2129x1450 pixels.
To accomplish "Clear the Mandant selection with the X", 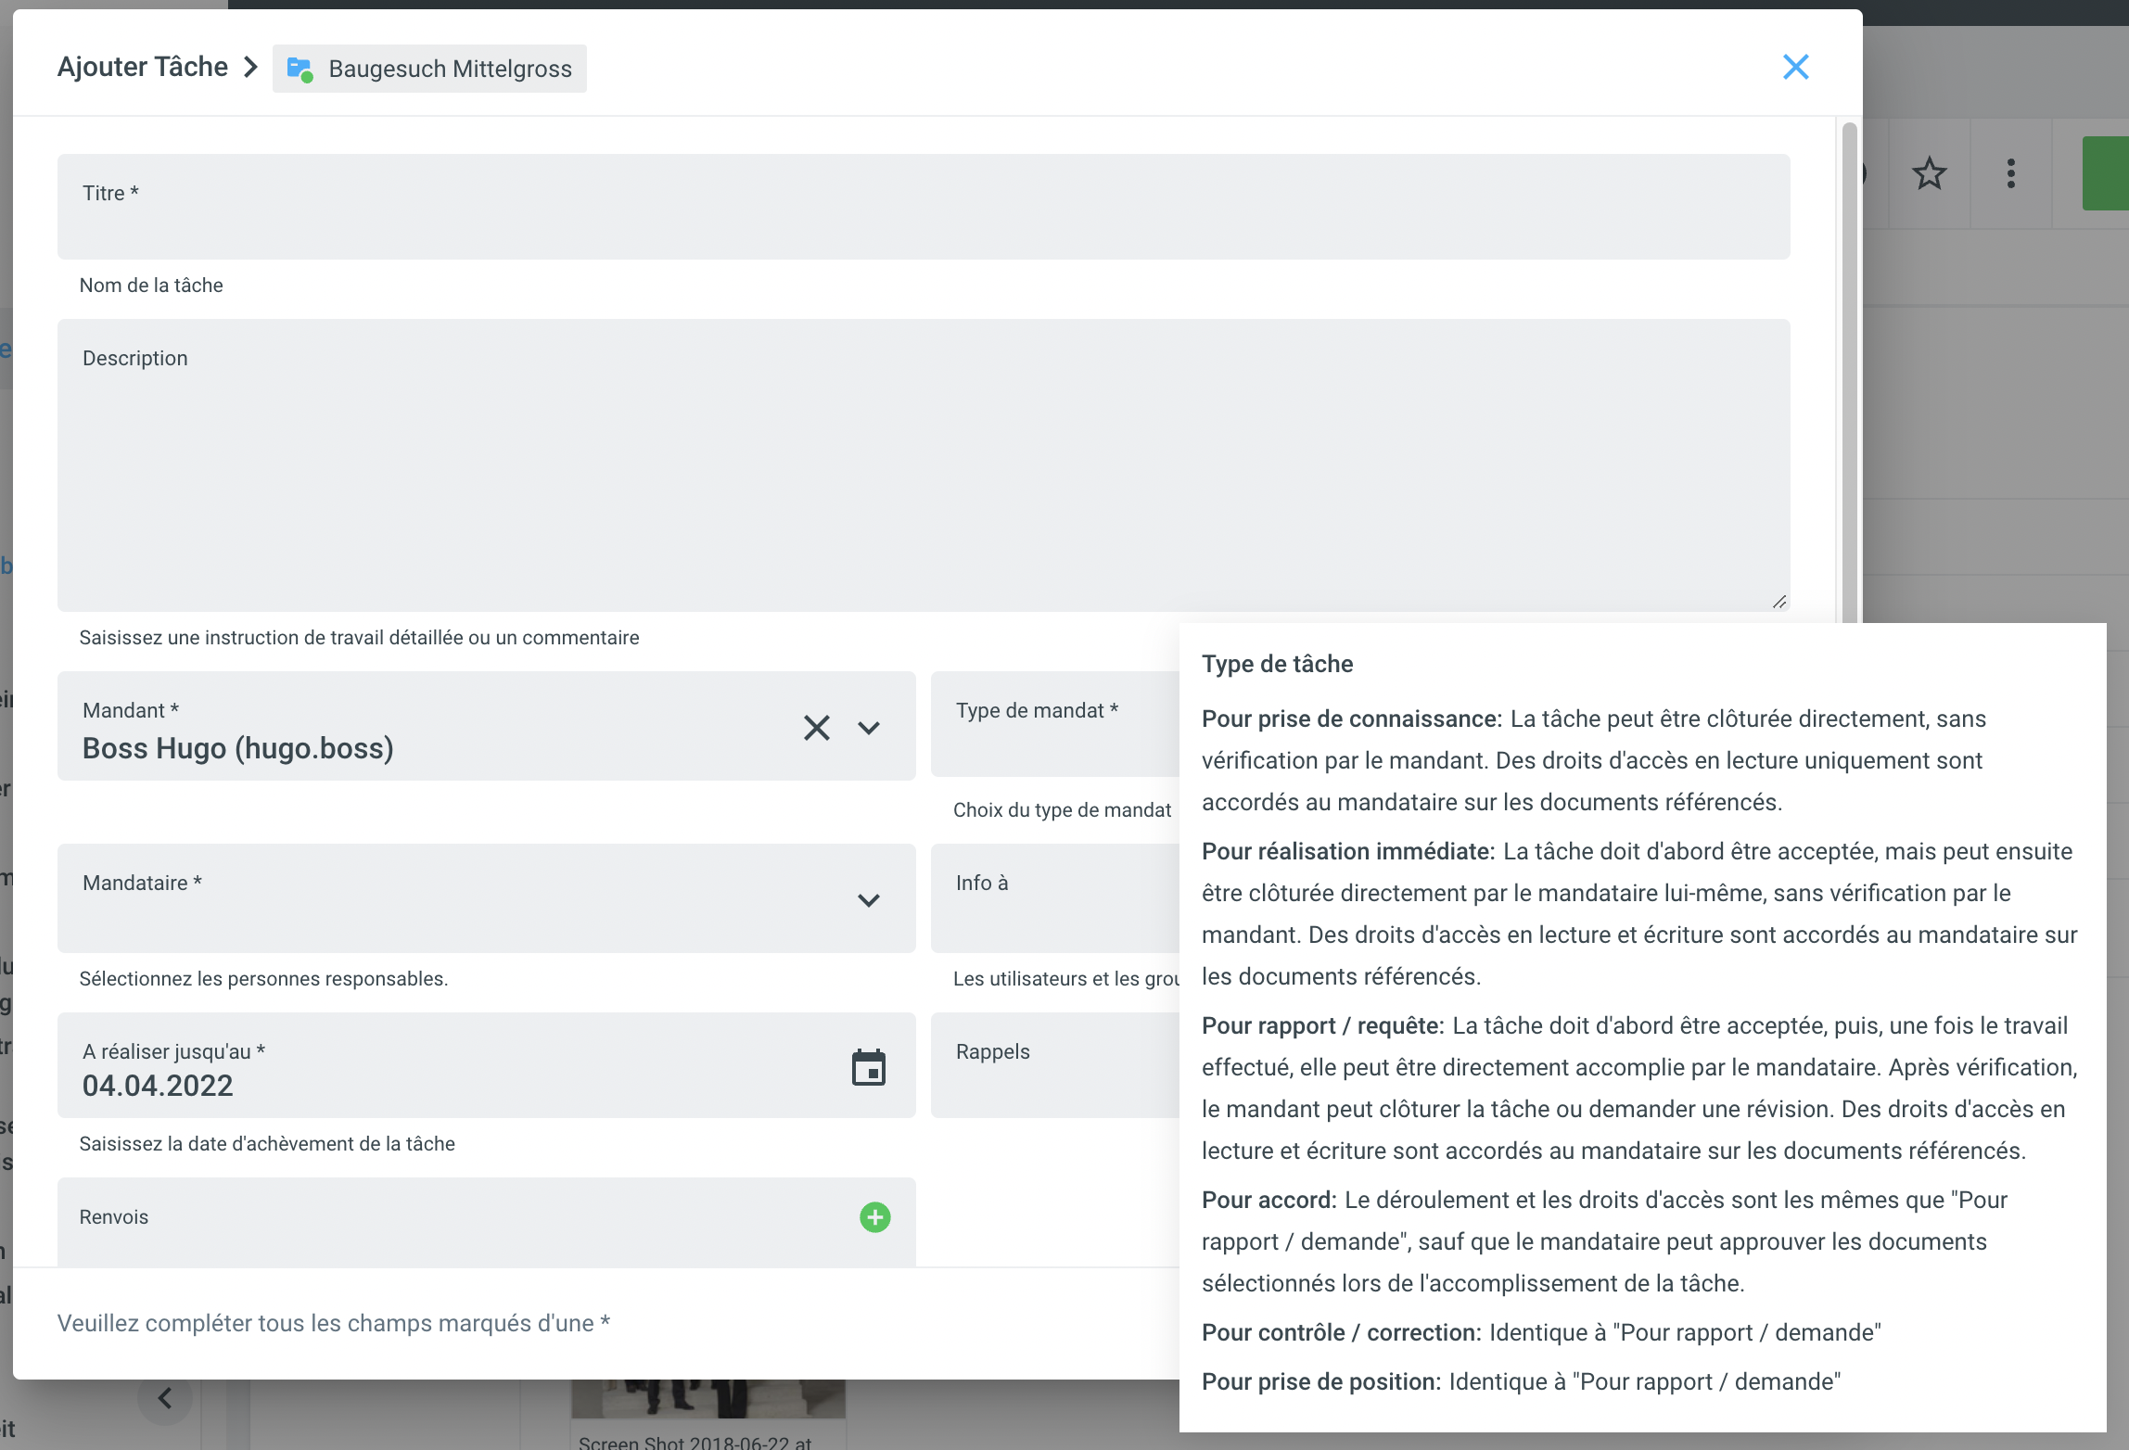I will point(816,728).
